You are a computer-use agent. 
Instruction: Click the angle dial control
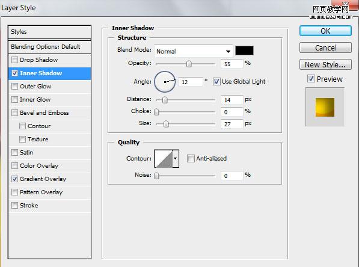click(x=165, y=82)
